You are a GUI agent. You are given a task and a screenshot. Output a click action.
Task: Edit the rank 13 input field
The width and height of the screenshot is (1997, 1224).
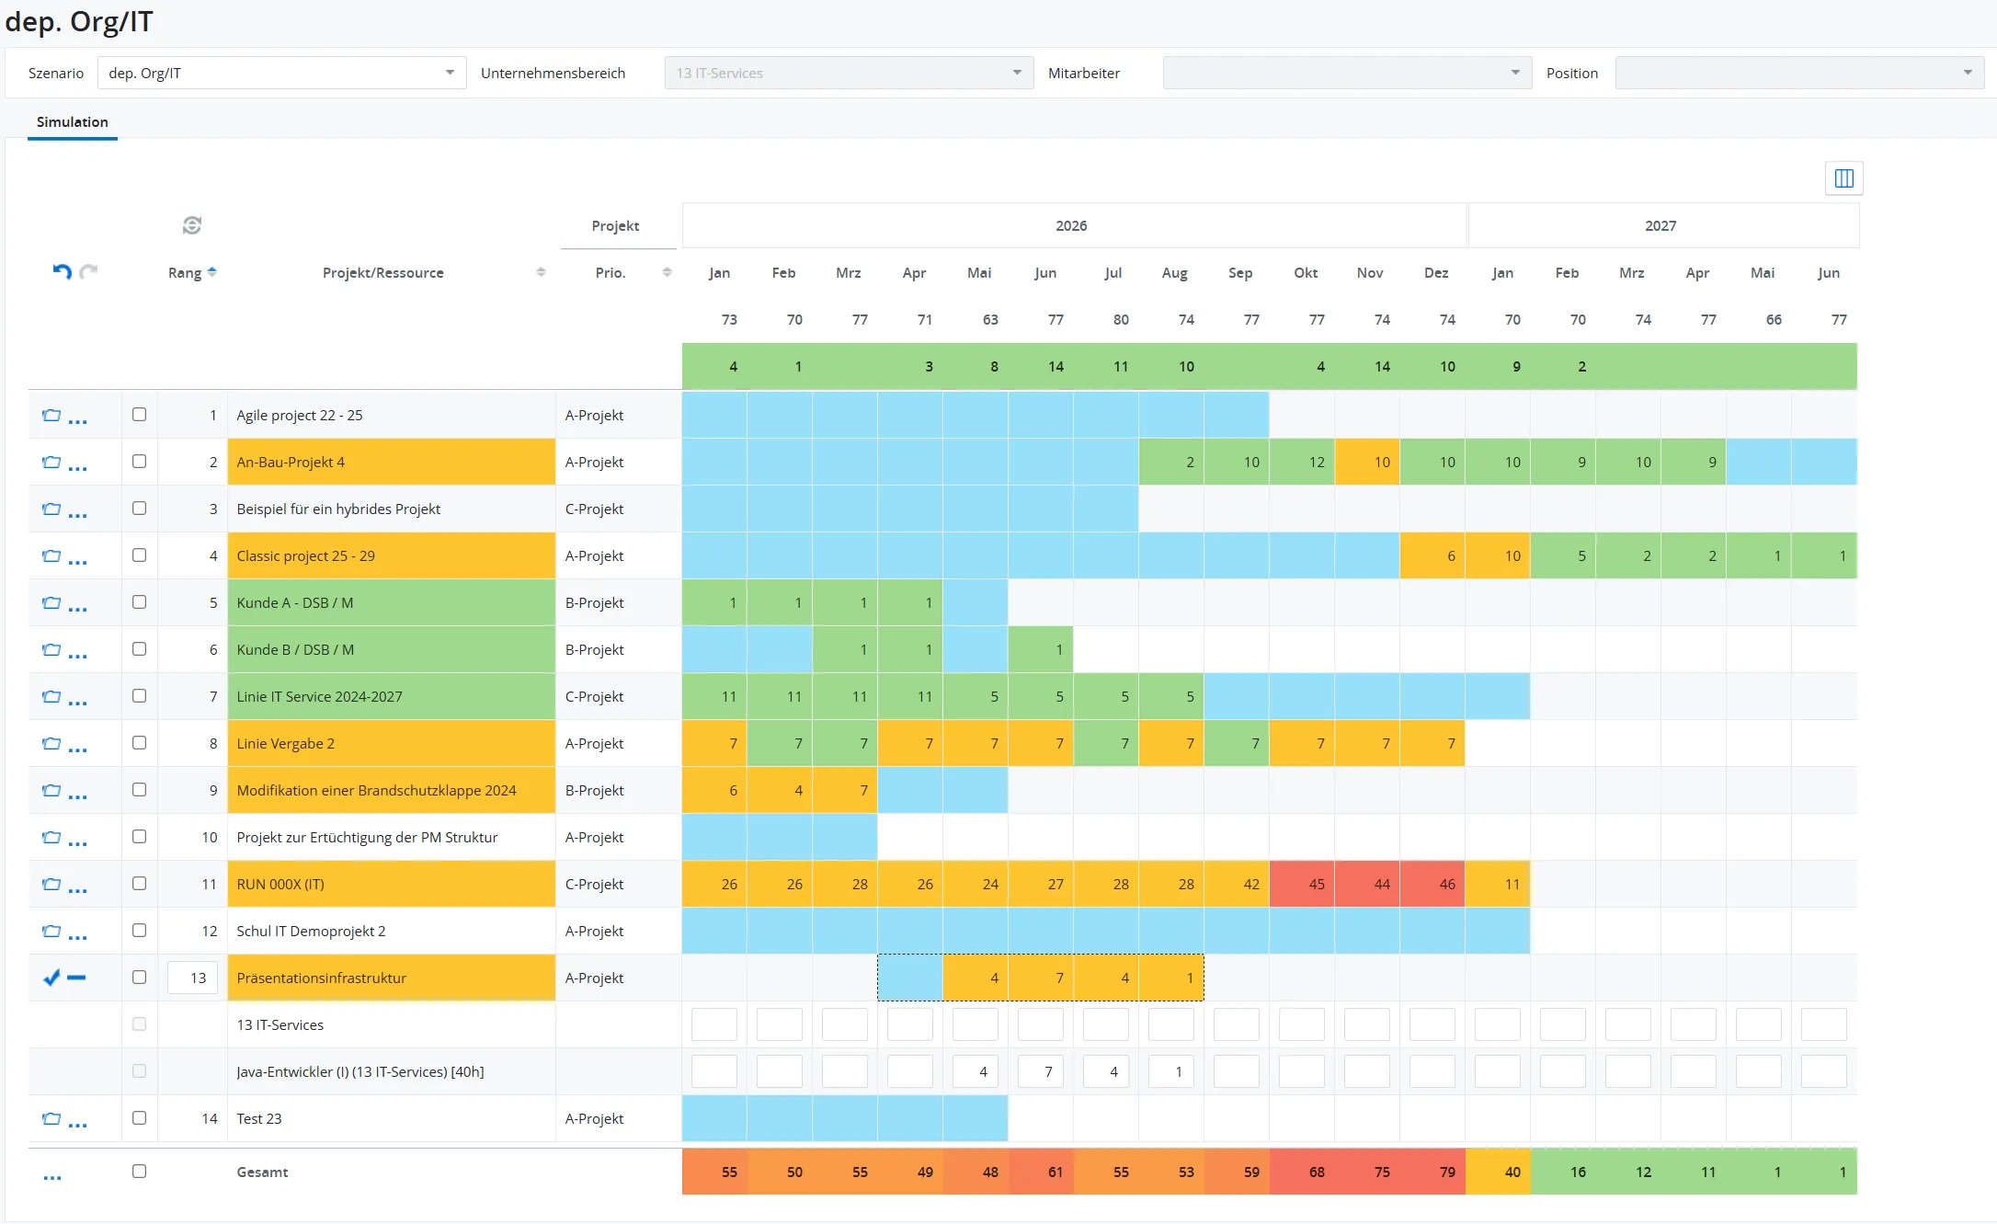(193, 978)
